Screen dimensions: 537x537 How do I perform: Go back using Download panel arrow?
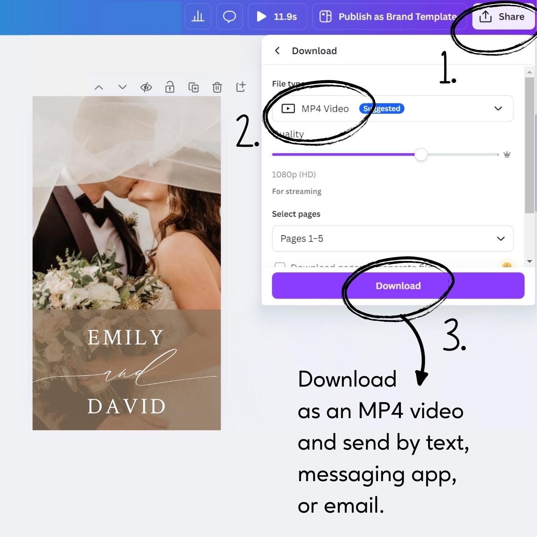pyautogui.click(x=277, y=51)
